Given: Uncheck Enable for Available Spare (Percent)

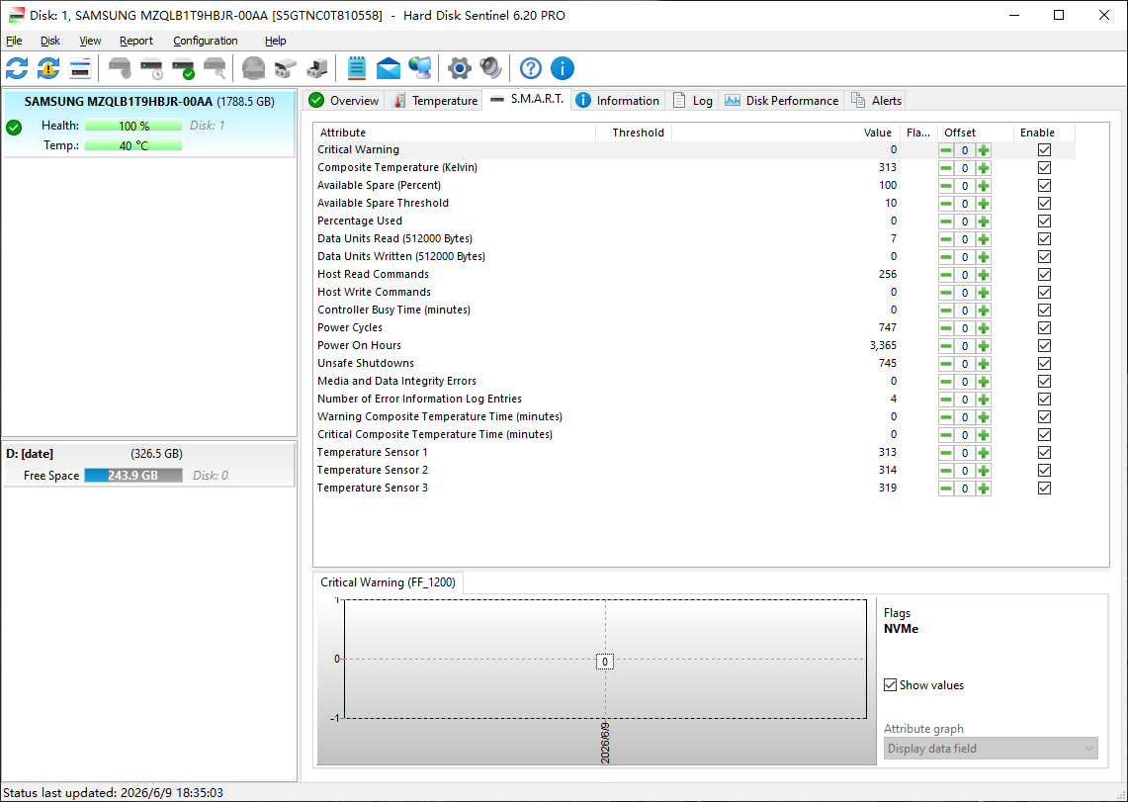Looking at the screenshot, I should pos(1045,186).
